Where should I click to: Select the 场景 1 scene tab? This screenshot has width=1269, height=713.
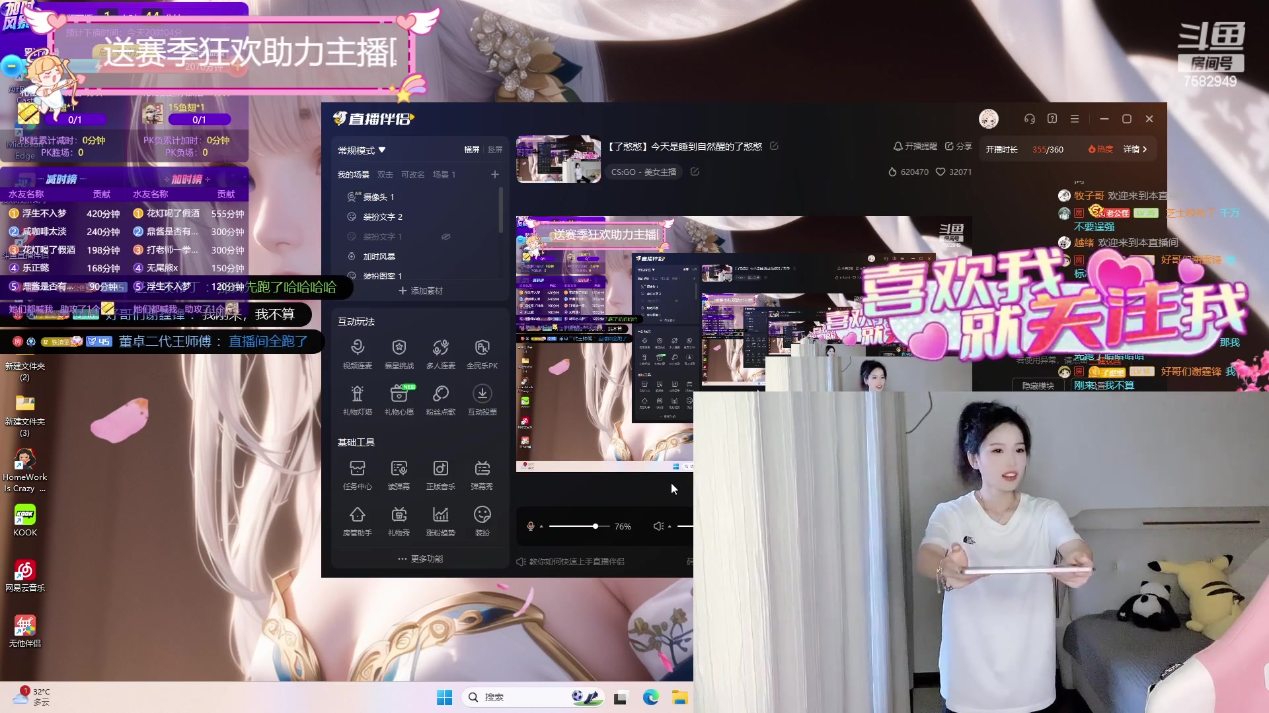[444, 175]
